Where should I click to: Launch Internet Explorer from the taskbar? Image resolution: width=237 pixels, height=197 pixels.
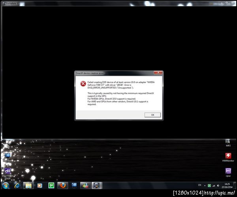(17, 186)
